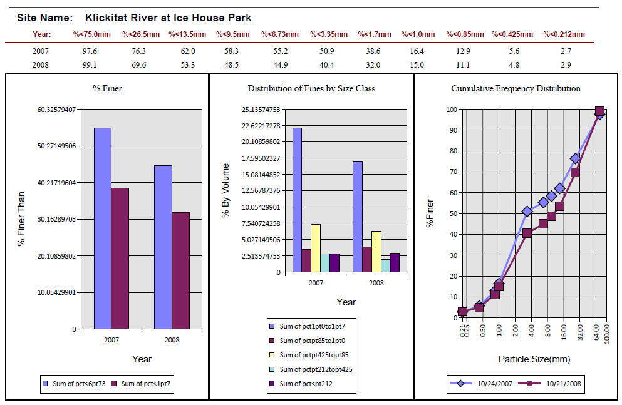This screenshot has width=622, height=405.
Task: Click the cyan 'Sum of pctpt212topt425' legend swatch
Action: click(x=272, y=369)
